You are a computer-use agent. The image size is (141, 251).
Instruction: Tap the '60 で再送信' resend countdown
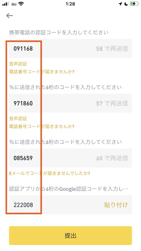click(x=112, y=158)
